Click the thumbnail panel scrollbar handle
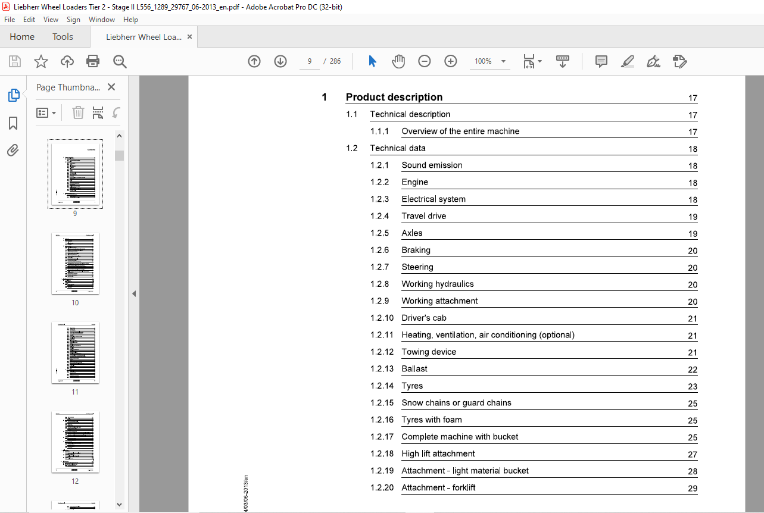 pos(120,155)
